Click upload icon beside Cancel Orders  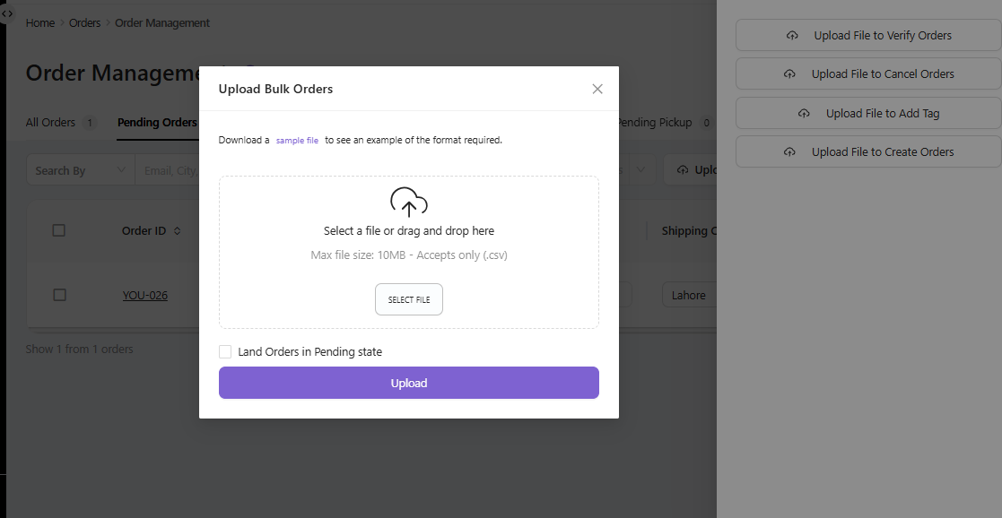[789, 74]
